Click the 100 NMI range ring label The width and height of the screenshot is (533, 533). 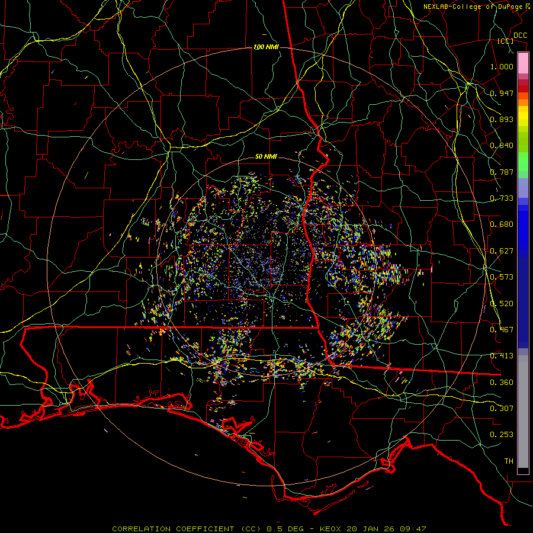[x=266, y=47]
